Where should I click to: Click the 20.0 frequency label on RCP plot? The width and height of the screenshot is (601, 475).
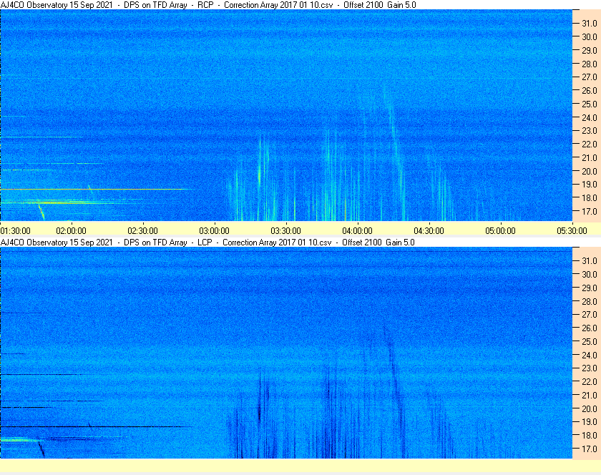click(x=590, y=172)
